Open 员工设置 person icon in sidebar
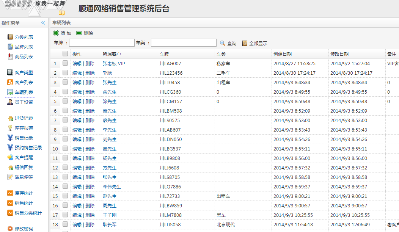 [10, 102]
